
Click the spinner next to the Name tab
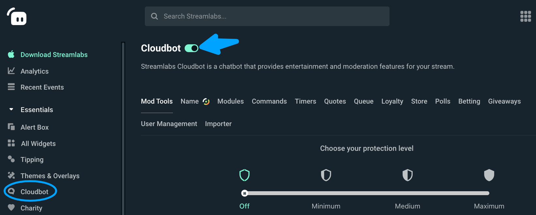[x=206, y=101]
